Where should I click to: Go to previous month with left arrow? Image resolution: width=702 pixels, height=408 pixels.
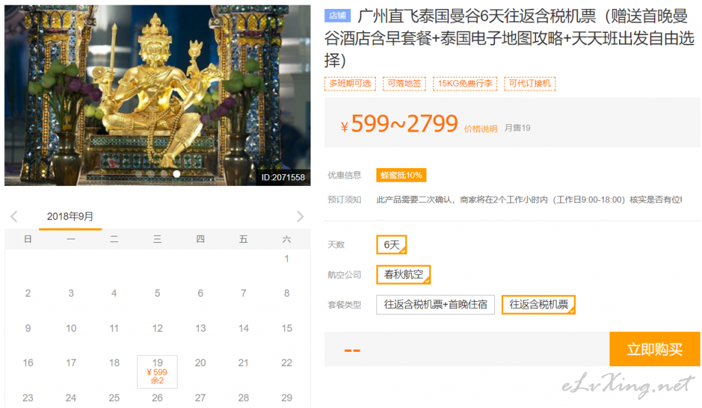[x=14, y=217]
